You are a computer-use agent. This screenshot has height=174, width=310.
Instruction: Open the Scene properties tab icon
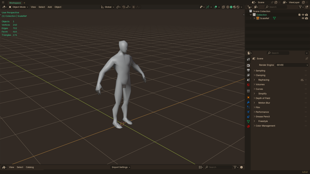(x=248, y=80)
